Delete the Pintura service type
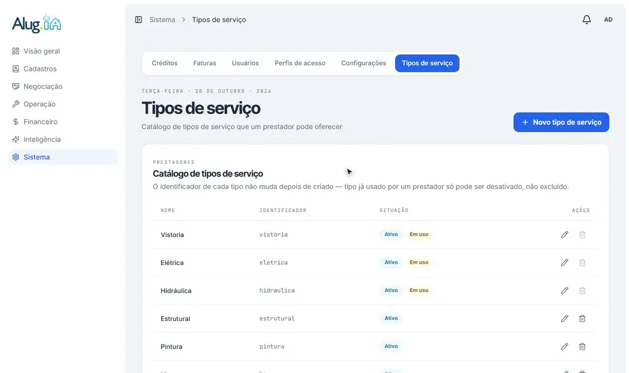 click(x=582, y=347)
